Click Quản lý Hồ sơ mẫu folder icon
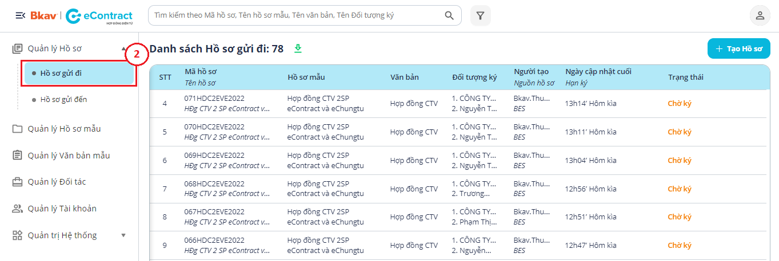Image resolution: width=779 pixels, height=261 pixels. [x=17, y=129]
